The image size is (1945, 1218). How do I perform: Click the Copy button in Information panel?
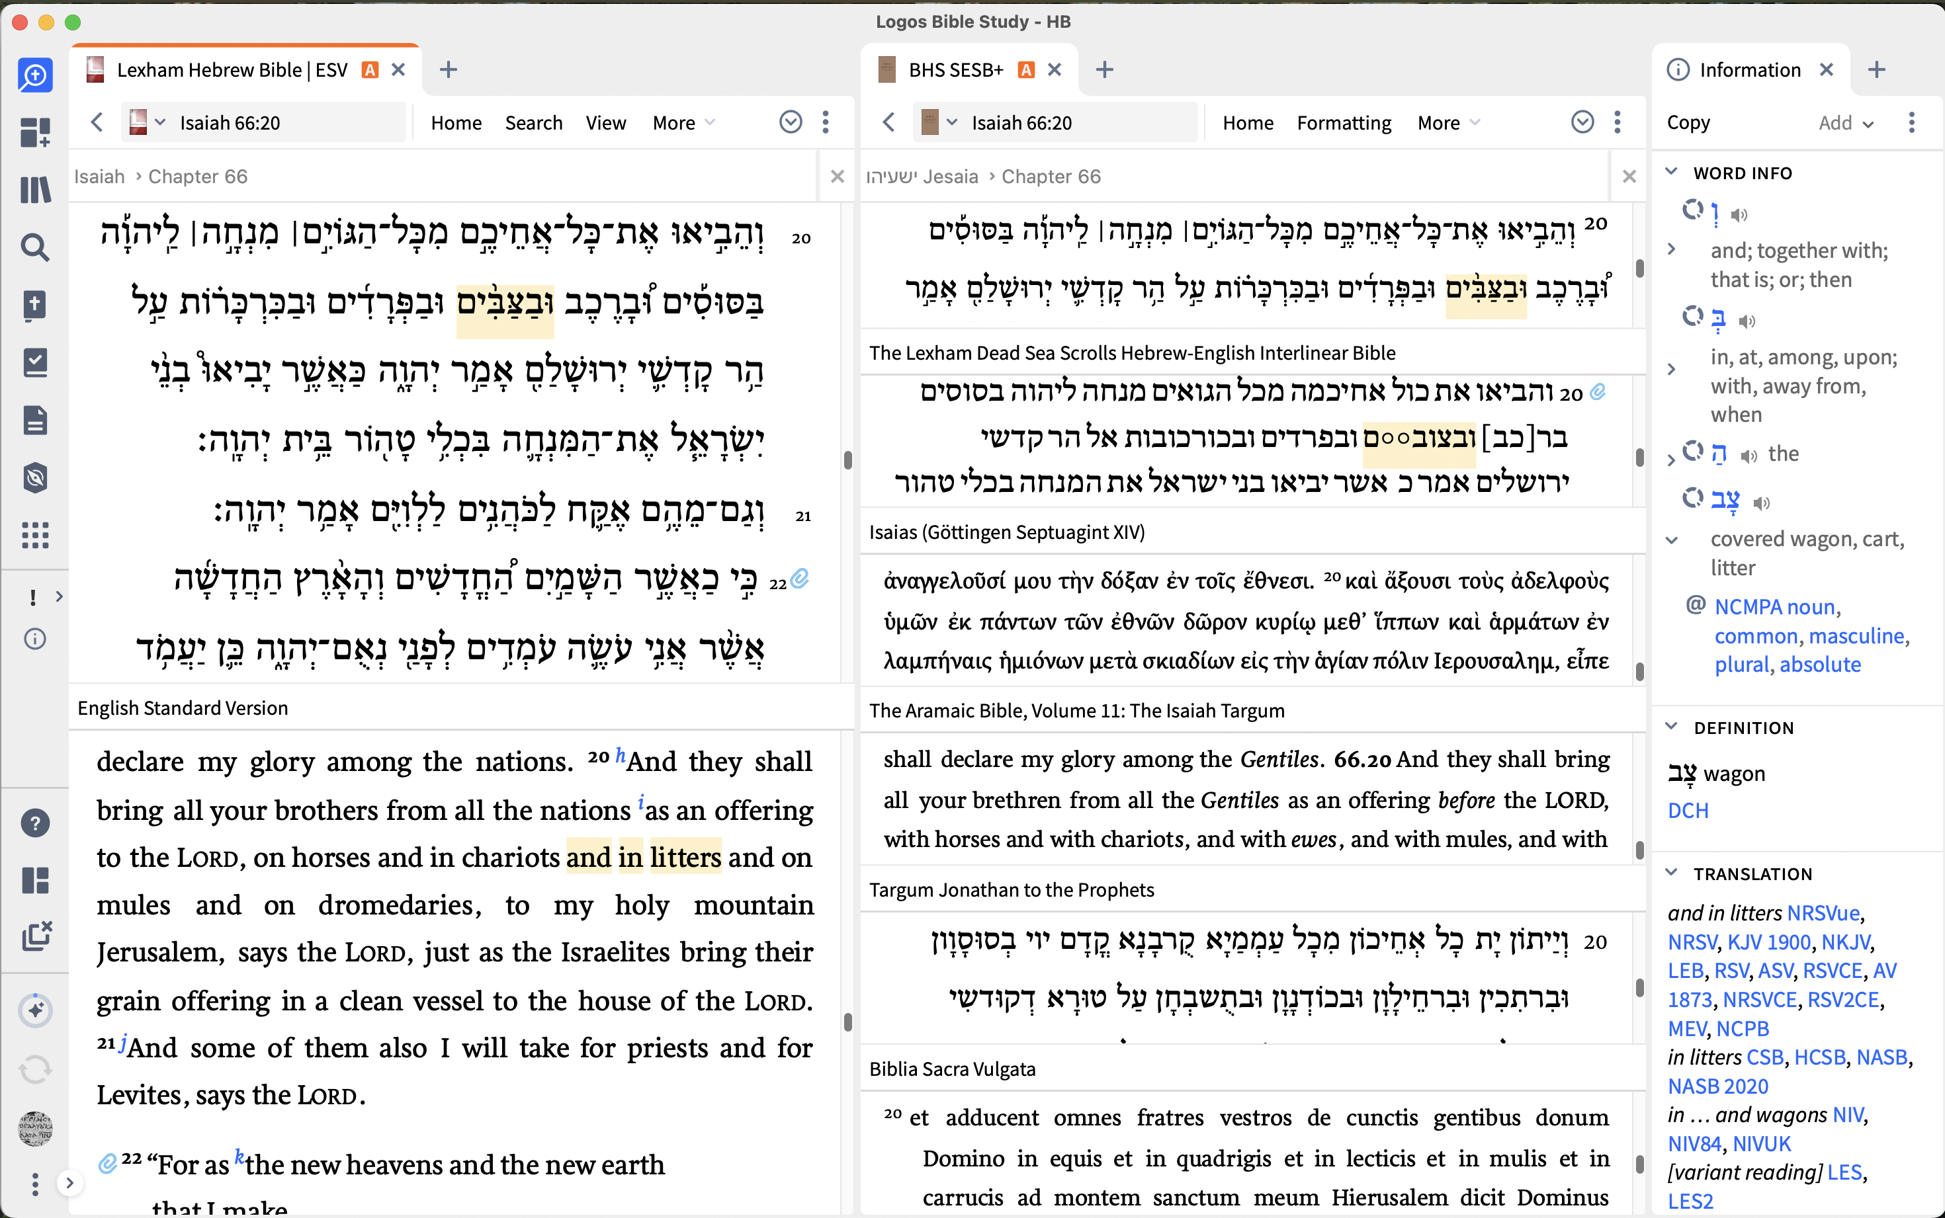click(1688, 122)
